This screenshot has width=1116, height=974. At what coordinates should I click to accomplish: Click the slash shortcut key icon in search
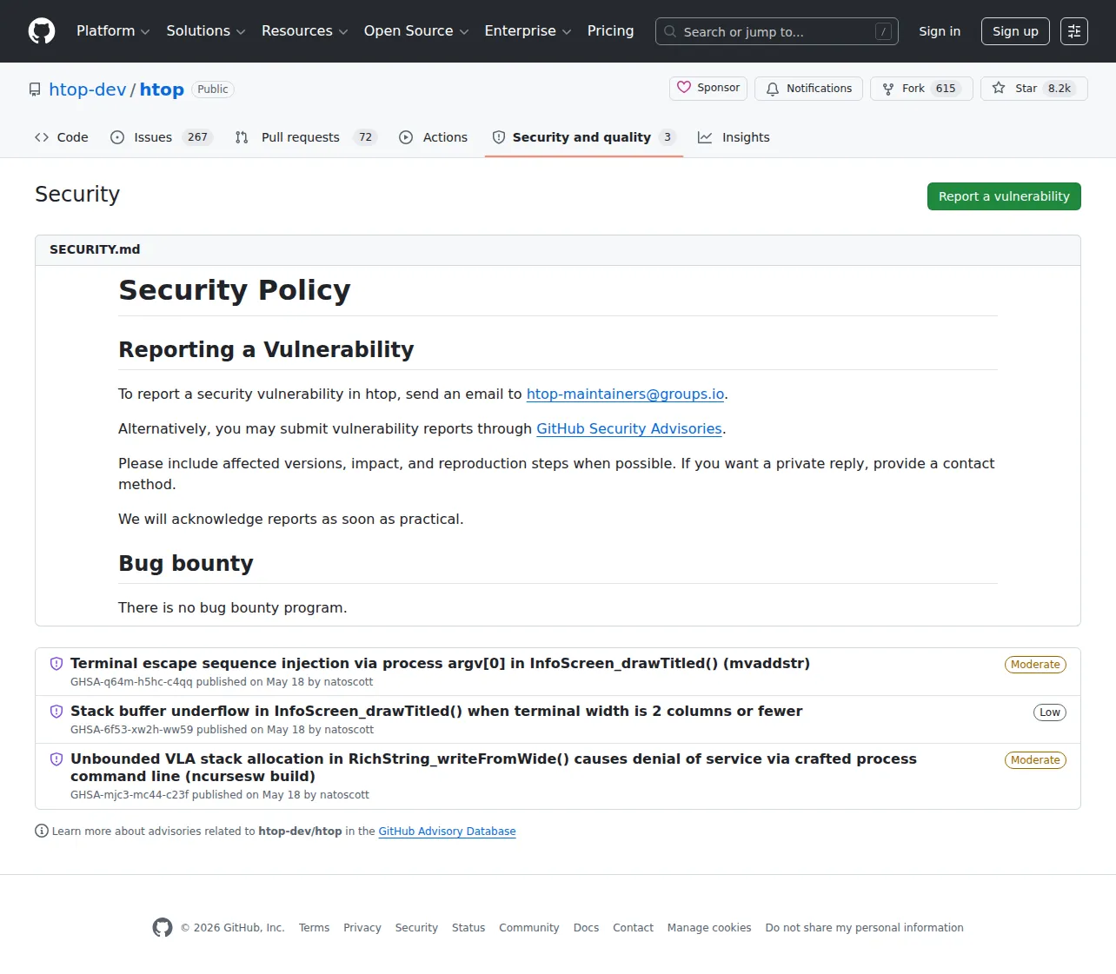884,31
